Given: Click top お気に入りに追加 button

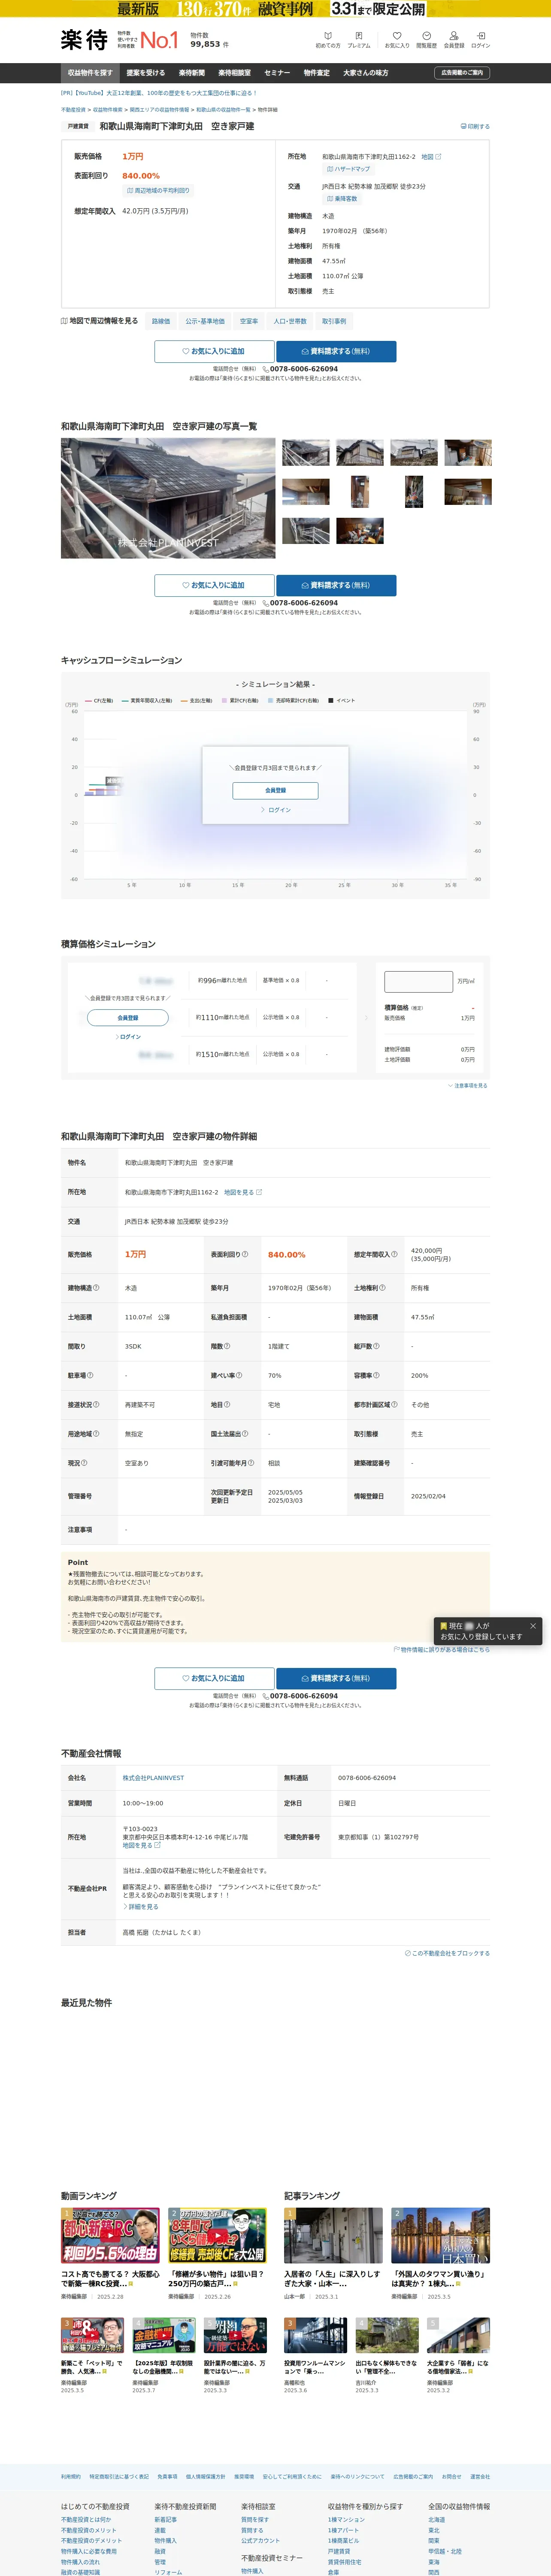Looking at the screenshot, I should point(214,351).
